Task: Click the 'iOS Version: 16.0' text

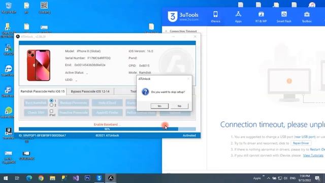Action: [141, 51]
